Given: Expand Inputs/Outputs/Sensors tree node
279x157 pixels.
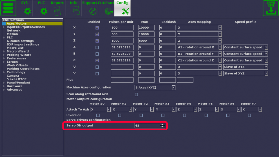Looking at the screenshot, I should (4, 27).
